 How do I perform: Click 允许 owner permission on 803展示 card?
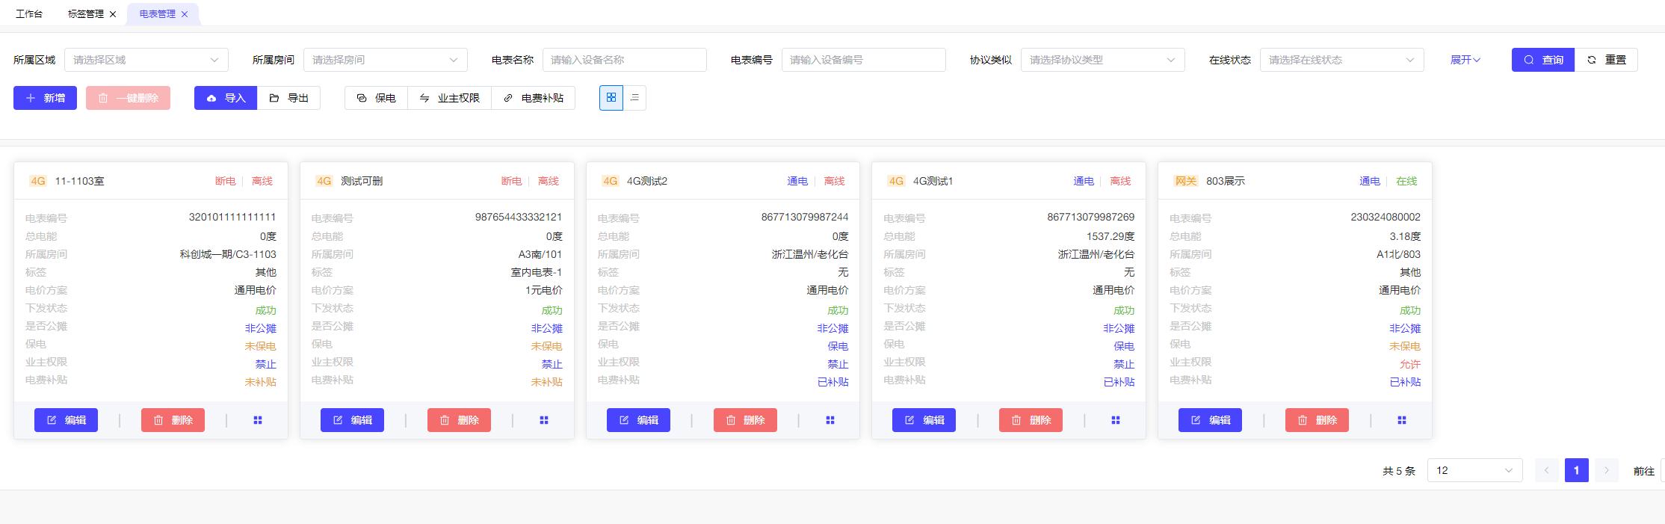pyautogui.click(x=1410, y=364)
